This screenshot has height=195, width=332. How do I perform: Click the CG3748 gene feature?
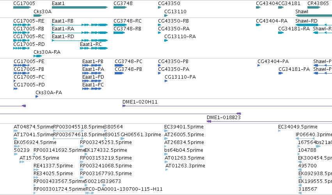120,7
